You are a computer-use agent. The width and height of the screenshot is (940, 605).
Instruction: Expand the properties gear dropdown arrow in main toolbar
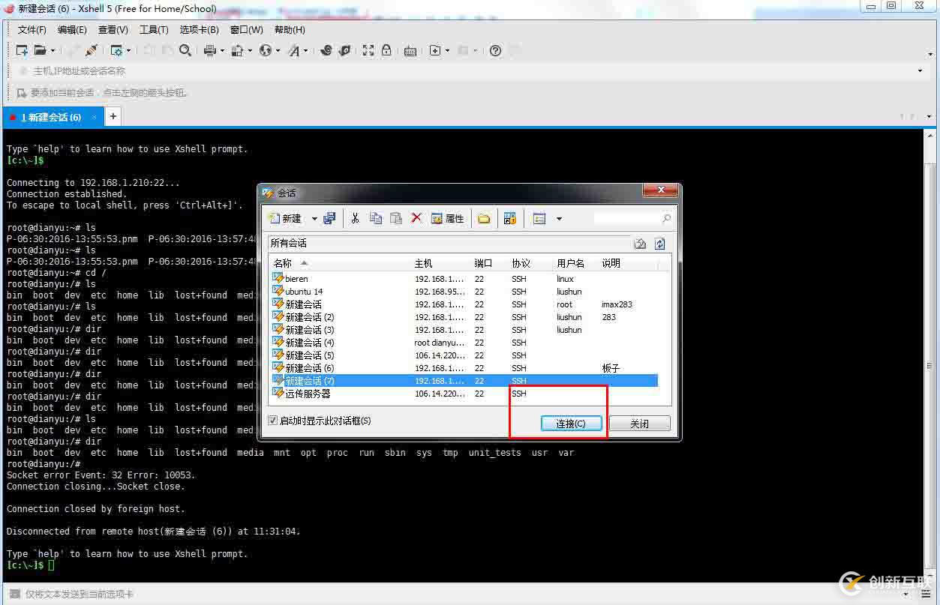click(x=129, y=50)
